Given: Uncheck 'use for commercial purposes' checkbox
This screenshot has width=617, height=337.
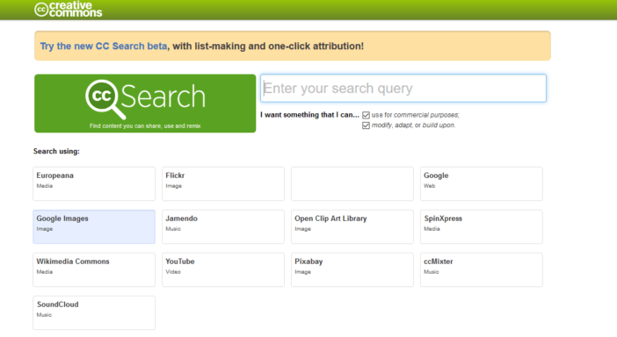Looking at the screenshot, I should click(366, 115).
